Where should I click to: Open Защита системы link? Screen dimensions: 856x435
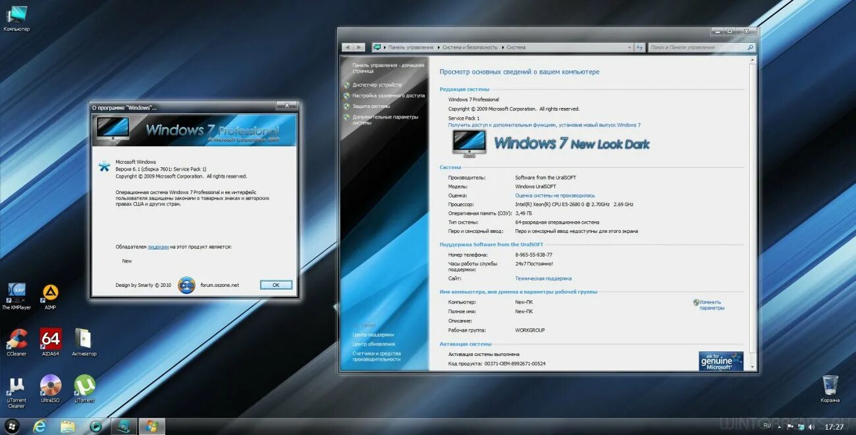tap(371, 106)
